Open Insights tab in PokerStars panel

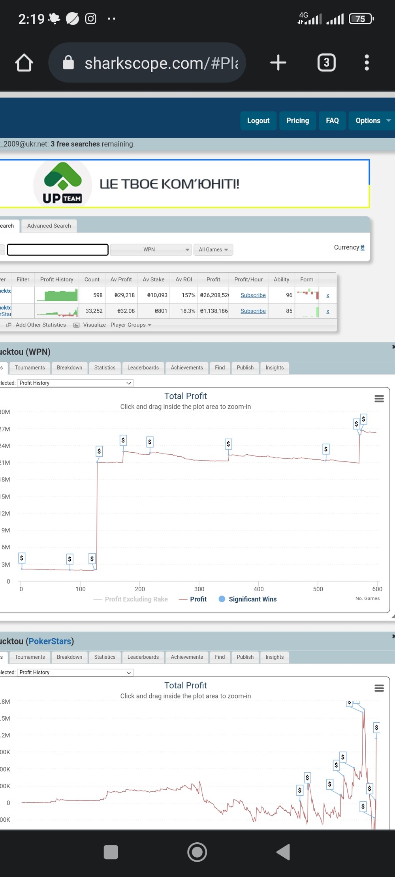tap(275, 657)
